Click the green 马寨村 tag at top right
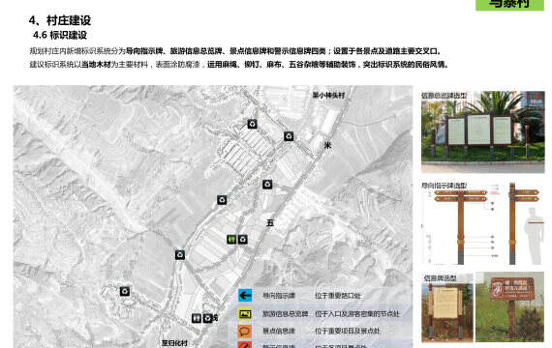Screen dimensions: 552x348 pos(509,5)
